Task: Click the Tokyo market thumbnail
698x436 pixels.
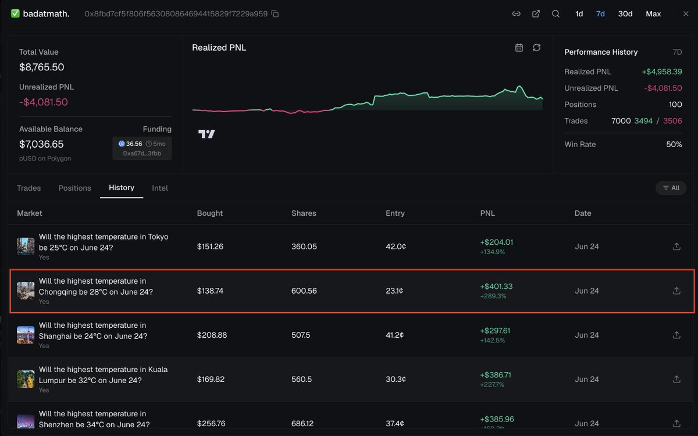Action: 26,246
